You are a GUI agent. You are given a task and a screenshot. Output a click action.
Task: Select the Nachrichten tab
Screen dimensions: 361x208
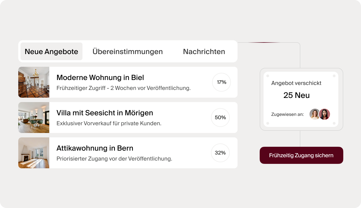pos(204,52)
